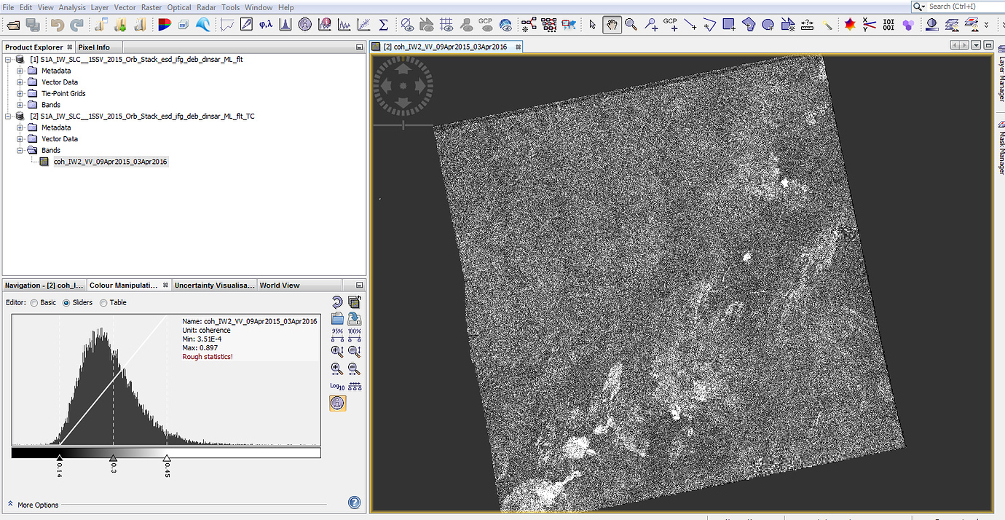Select the Pan tool in the toolbar

click(612, 25)
